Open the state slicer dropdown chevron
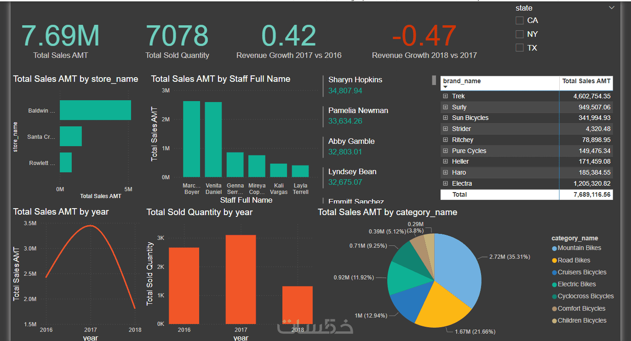The image size is (631, 341). pyautogui.click(x=612, y=8)
